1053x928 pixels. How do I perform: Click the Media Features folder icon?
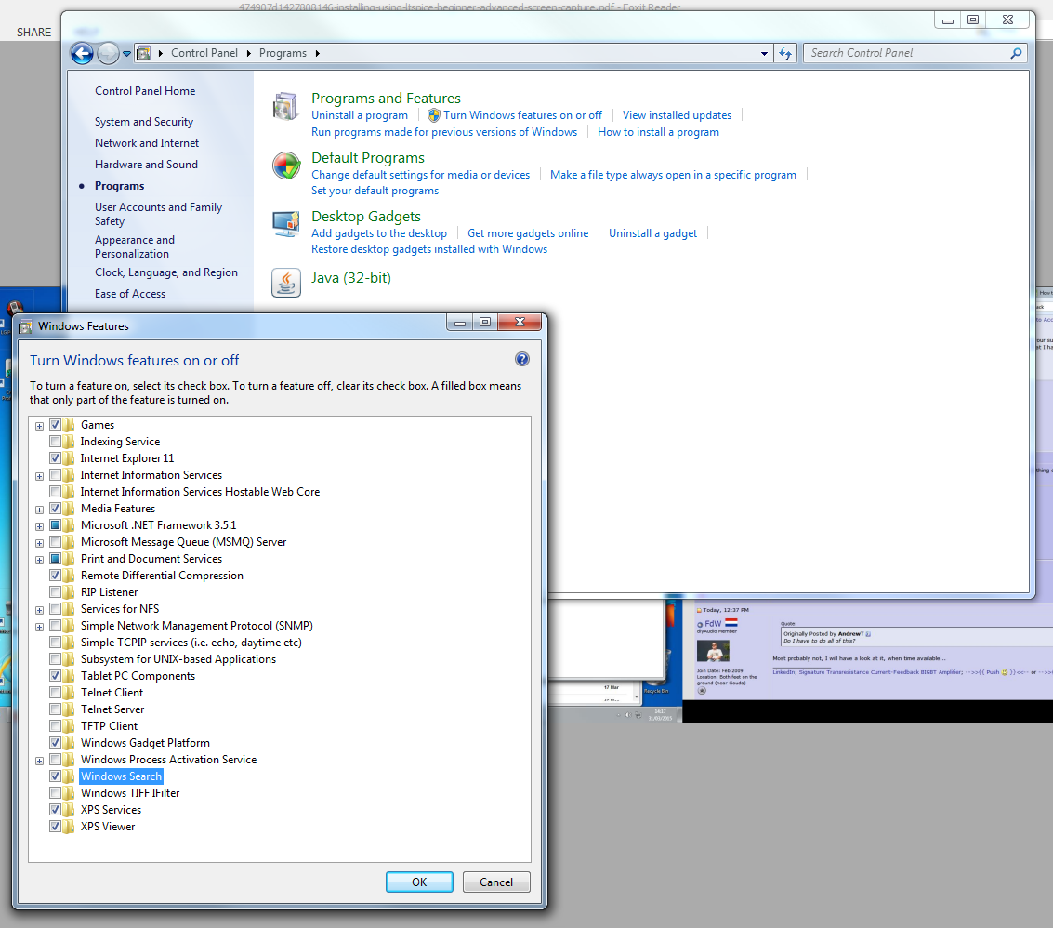pyautogui.click(x=69, y=509)
